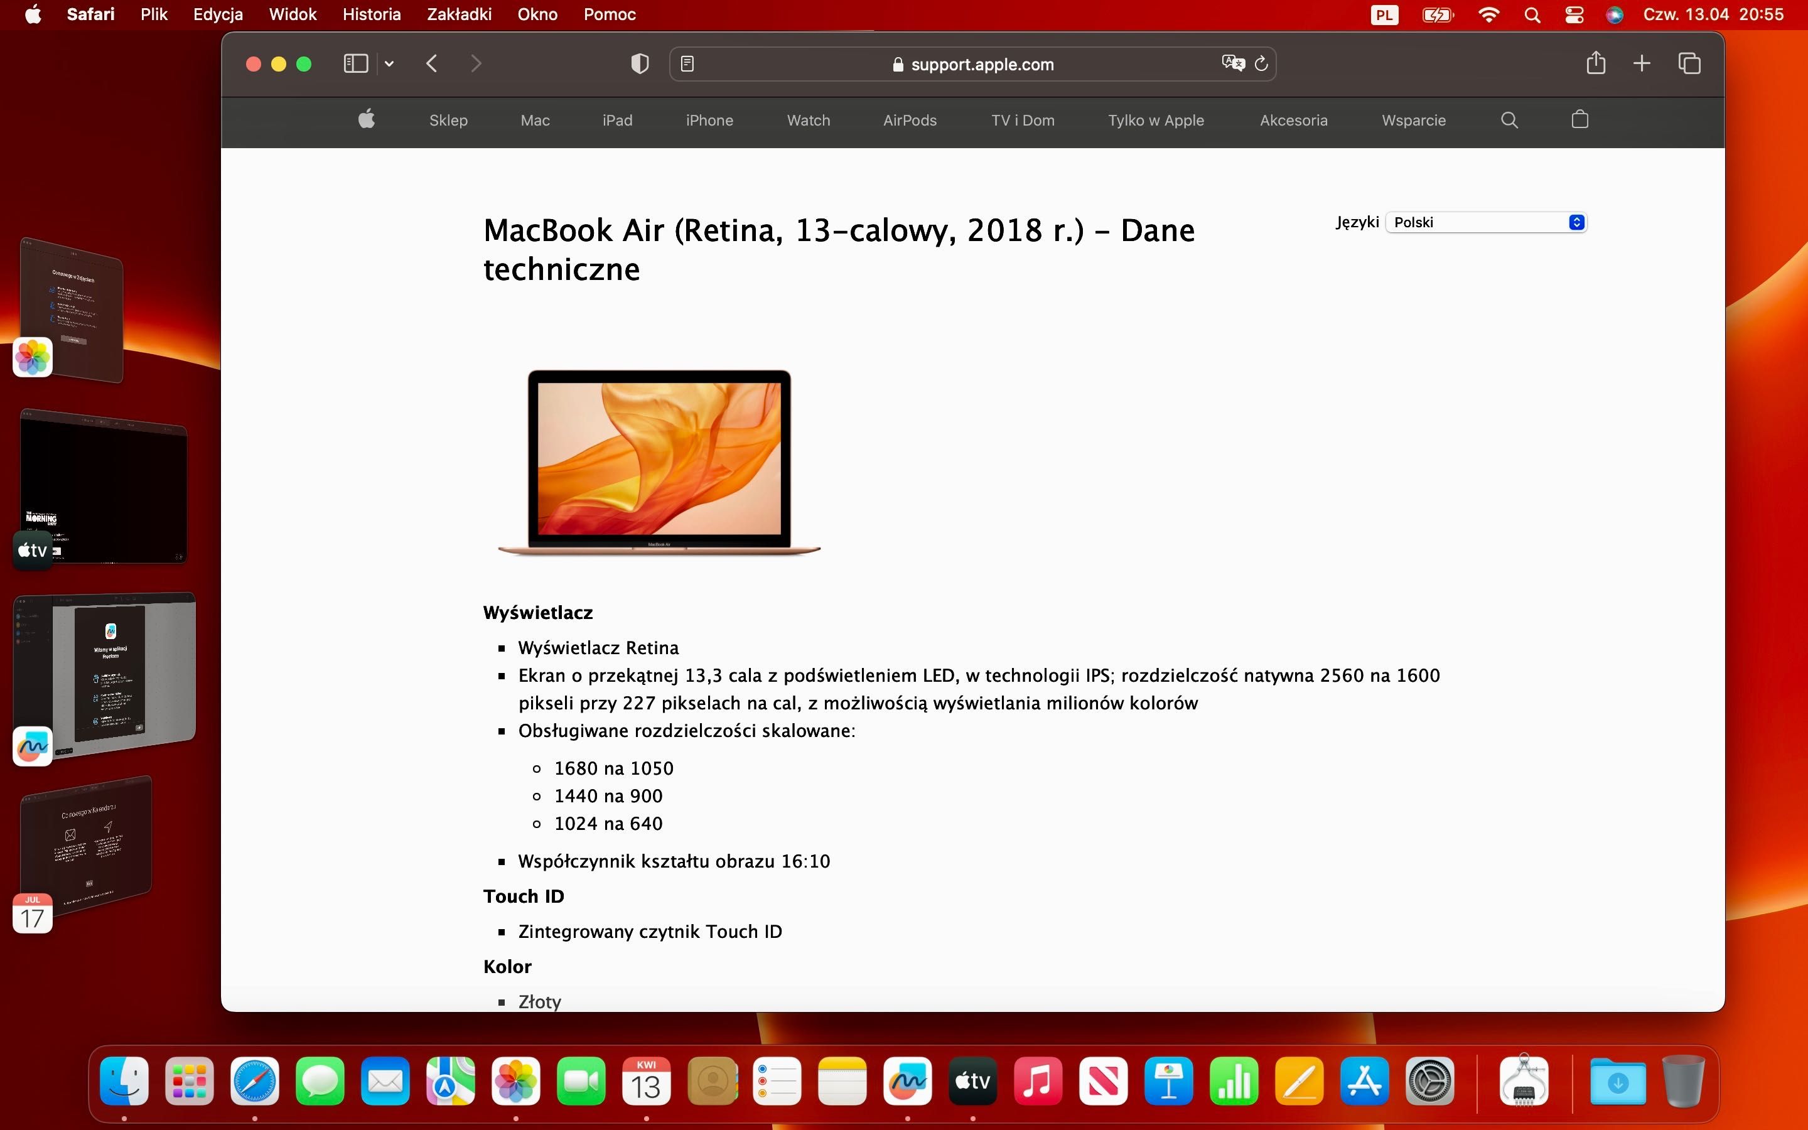1808x1130 pixels.
Task: Open the shopping bag icon
Action: click(x=1579, y=119)
